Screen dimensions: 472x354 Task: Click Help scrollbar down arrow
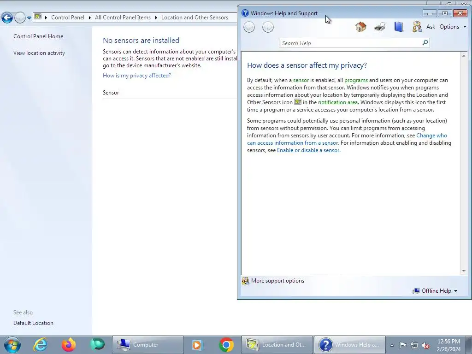click(464, 271)
